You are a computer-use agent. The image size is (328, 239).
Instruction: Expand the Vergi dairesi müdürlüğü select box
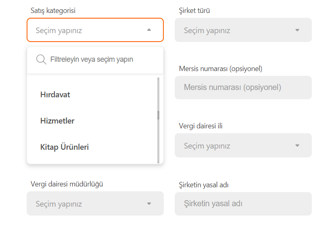(95, 204)
